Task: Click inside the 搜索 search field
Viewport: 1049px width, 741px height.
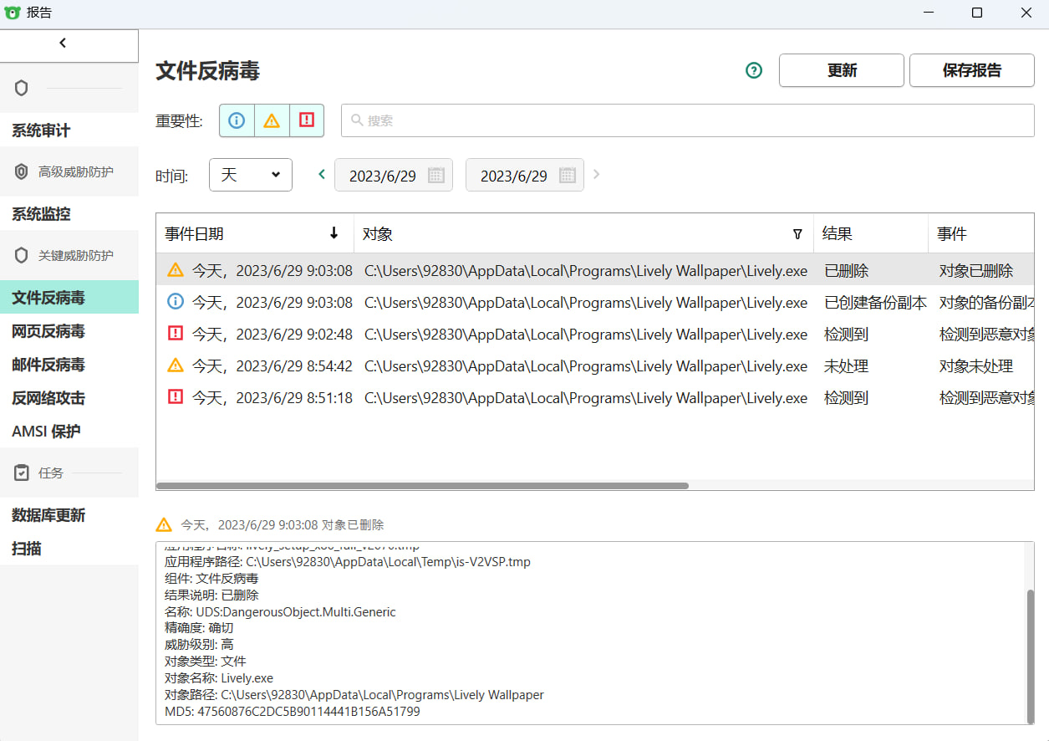Action: 585,120
